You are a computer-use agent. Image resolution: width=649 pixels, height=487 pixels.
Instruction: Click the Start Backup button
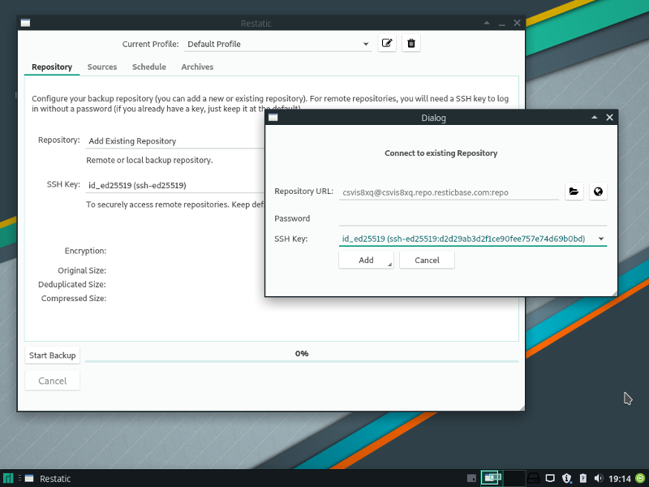point(52,356)
